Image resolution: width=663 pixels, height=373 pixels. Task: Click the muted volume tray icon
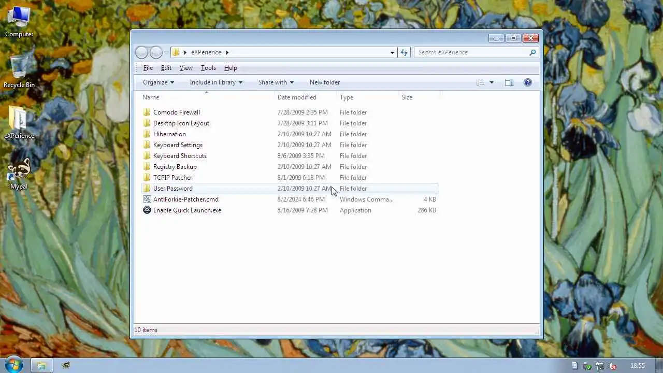pos(613,366)
